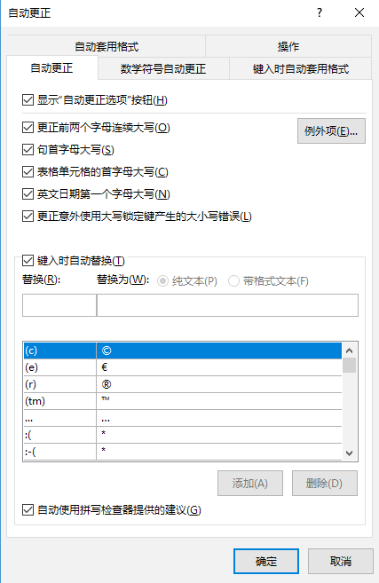Disable 句首字母大写 option
This screenshot has width=379, height=583.
pyautogui.click(x=28, y=150)
